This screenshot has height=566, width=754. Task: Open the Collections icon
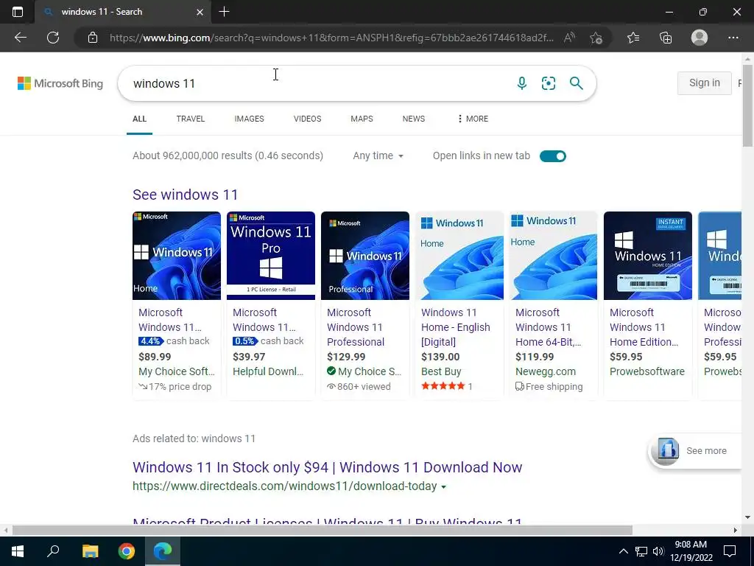[x=666, y=38]
